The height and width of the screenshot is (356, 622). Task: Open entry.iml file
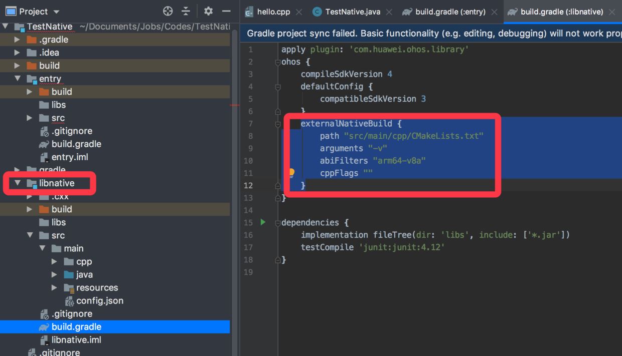point(70,157)
